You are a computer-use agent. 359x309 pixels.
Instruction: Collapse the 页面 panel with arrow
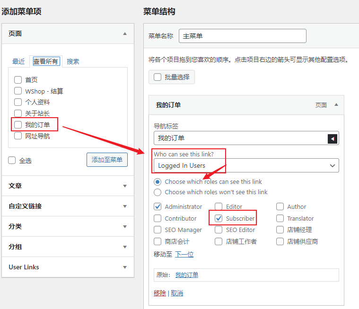[x=125, y=34]
